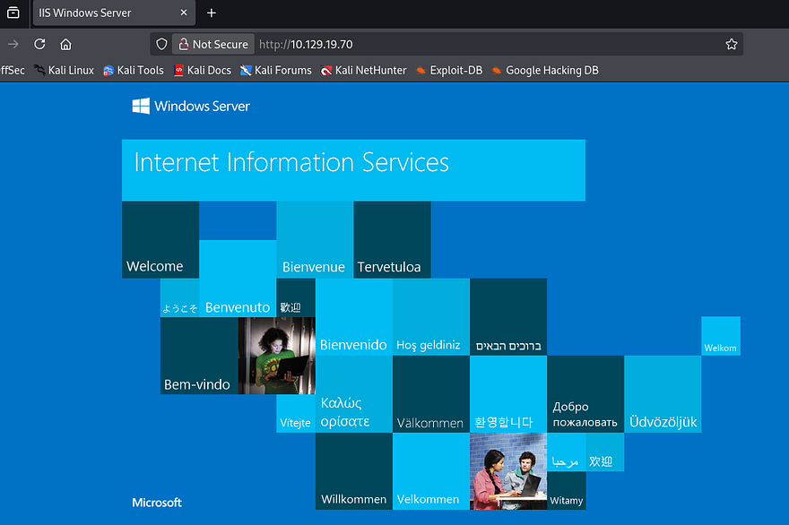
Task: Open the Kali Linux bookmark
Action: (x=64, y=70)
